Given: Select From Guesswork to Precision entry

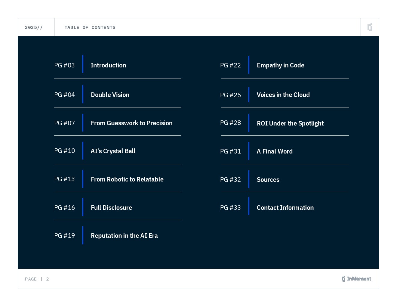Looking at the screenshot, I should 131,123.
